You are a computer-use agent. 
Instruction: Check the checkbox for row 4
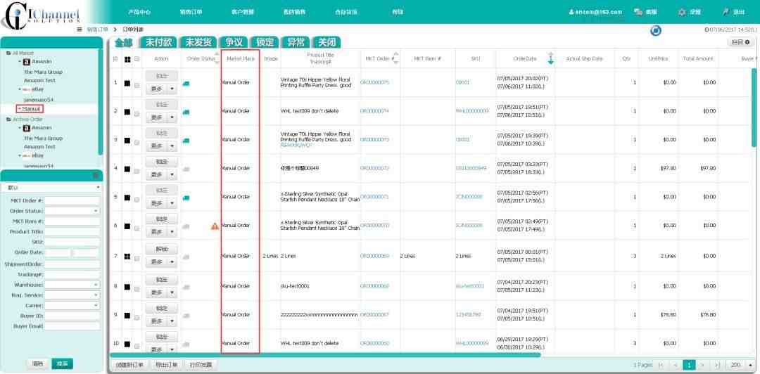pyautogui.click(x=137, y=171)
